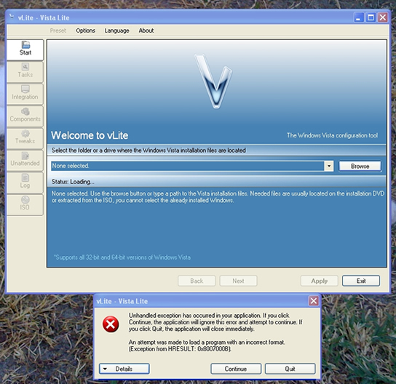Image resolution: width=396 pixels, height=384 pixels.
Task: Open the Options menu
Action: coord(85,31)
